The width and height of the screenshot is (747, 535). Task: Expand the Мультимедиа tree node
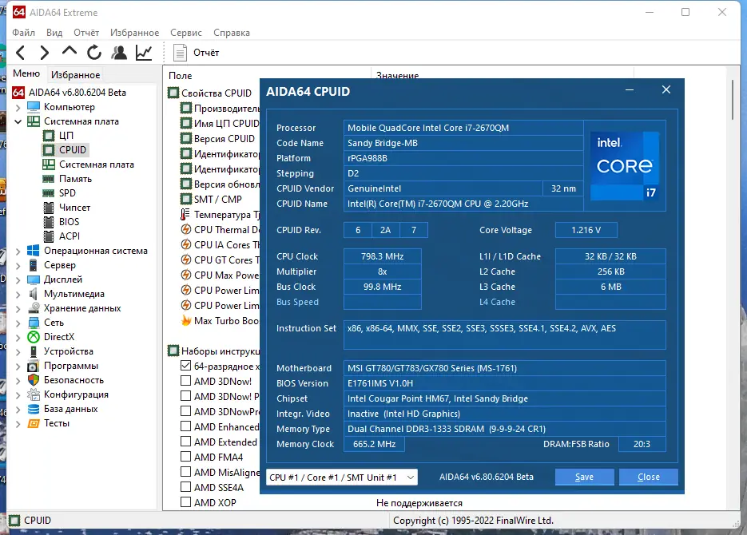click(x=19, y=294)
